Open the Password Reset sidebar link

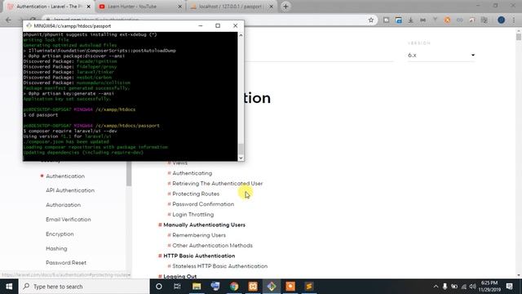[66, 263]
